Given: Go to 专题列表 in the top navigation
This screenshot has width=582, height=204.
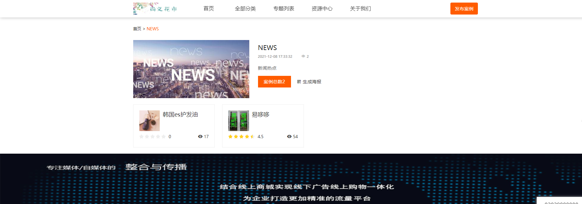Looking at the screenshot, I should tap(284, 8).
